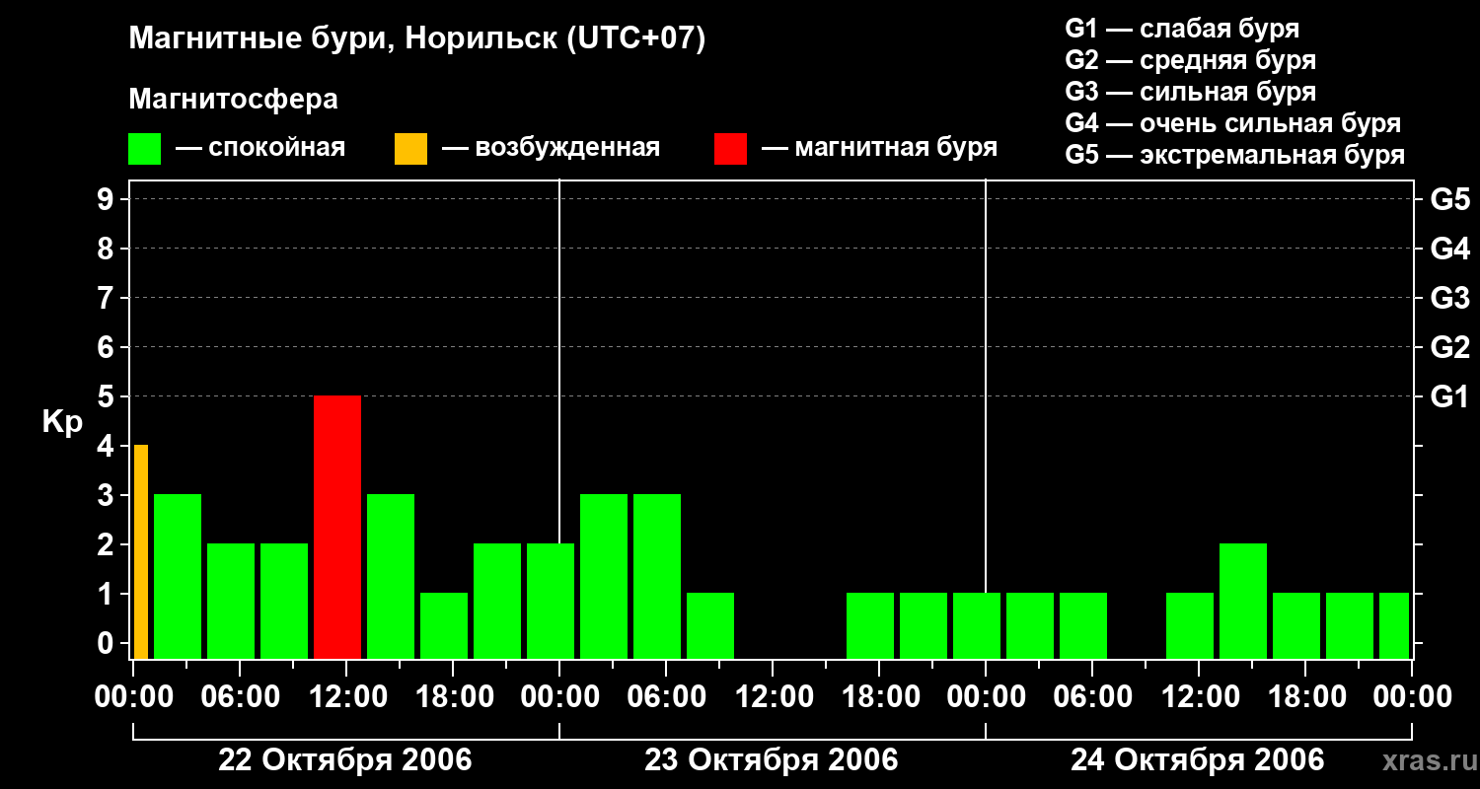Click the 'G4 — очень сильная буря' legend line
This screenshot has height=789, width=1480.
1233,123
